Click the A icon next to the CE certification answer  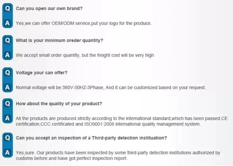[8, 118]
